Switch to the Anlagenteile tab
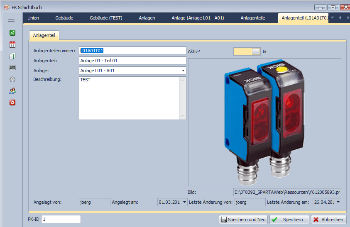 253,18
